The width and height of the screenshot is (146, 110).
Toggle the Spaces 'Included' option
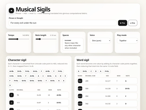pos(73,44)
